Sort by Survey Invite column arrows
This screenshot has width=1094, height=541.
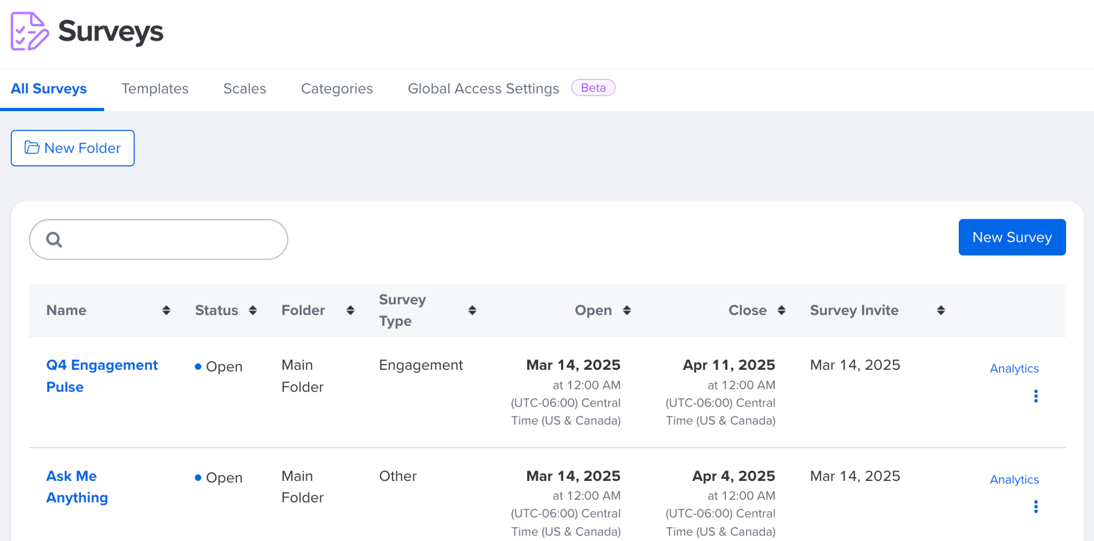(941, 310)
